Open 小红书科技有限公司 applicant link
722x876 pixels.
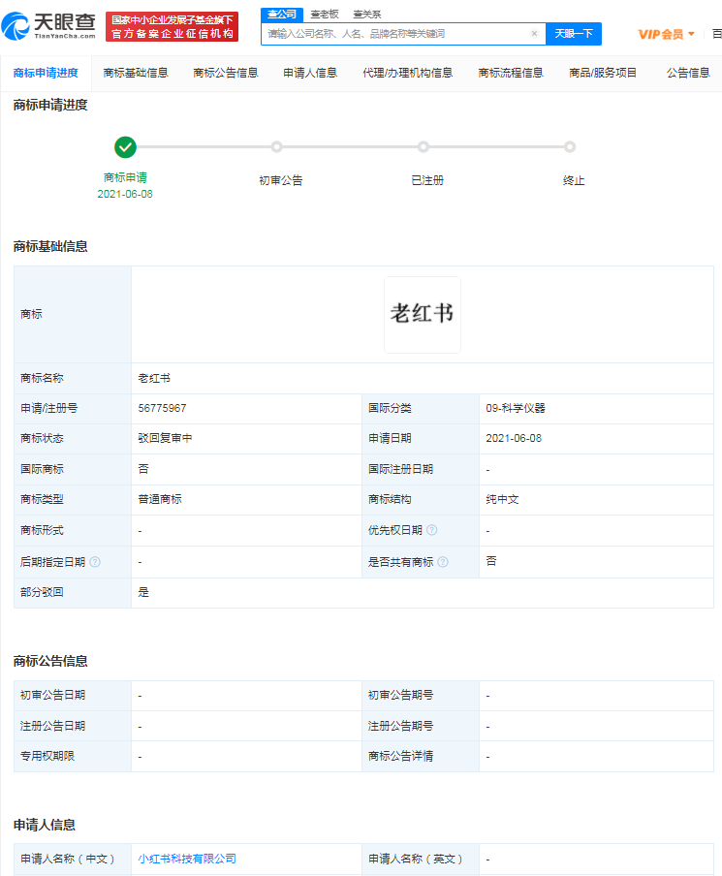pyautogui.click(x=187, y=859)
